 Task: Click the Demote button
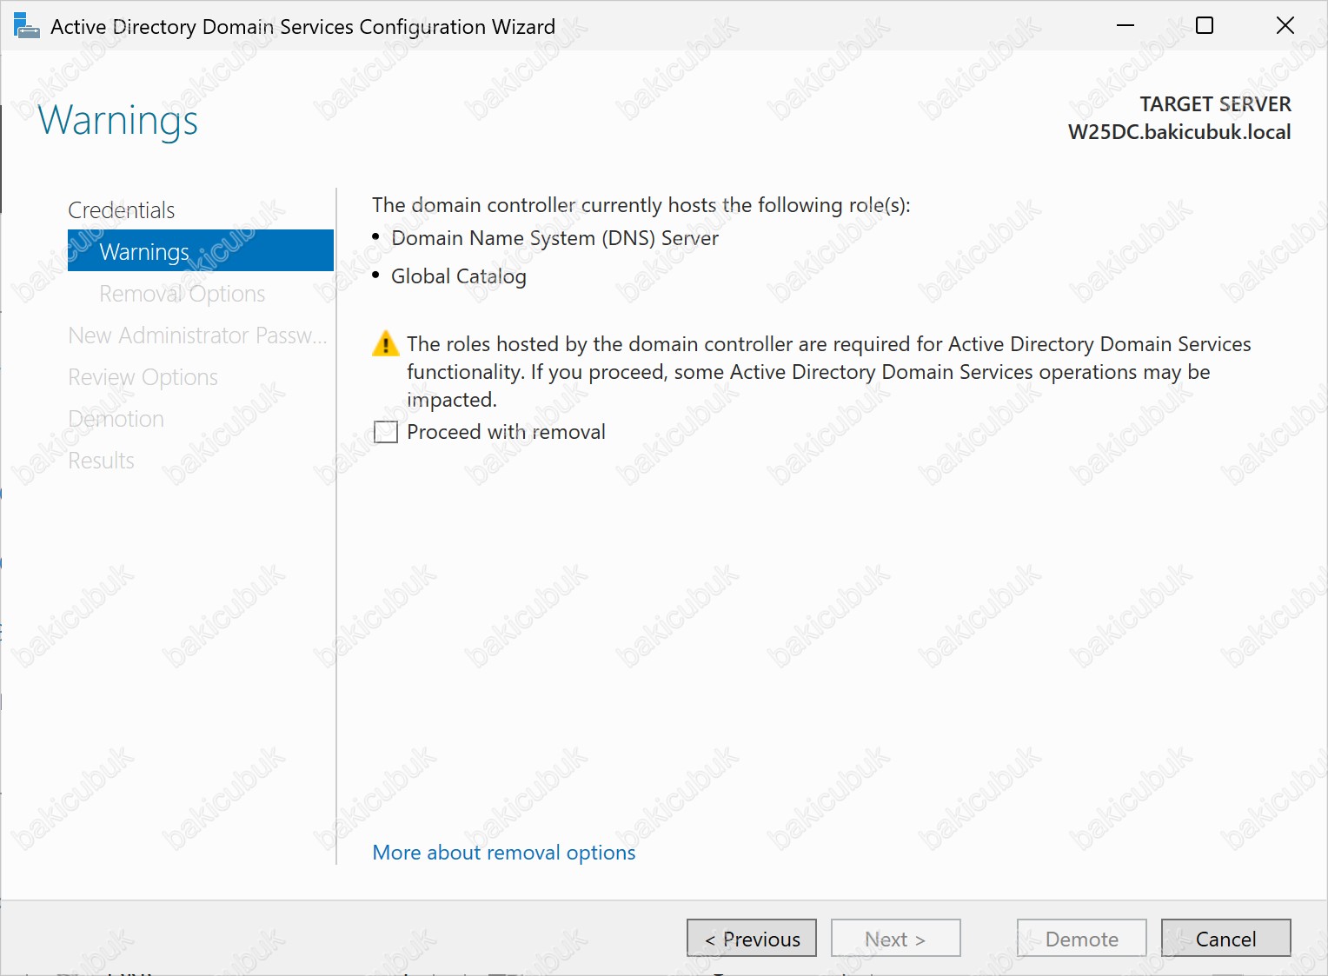click(x=1082, y=939)
